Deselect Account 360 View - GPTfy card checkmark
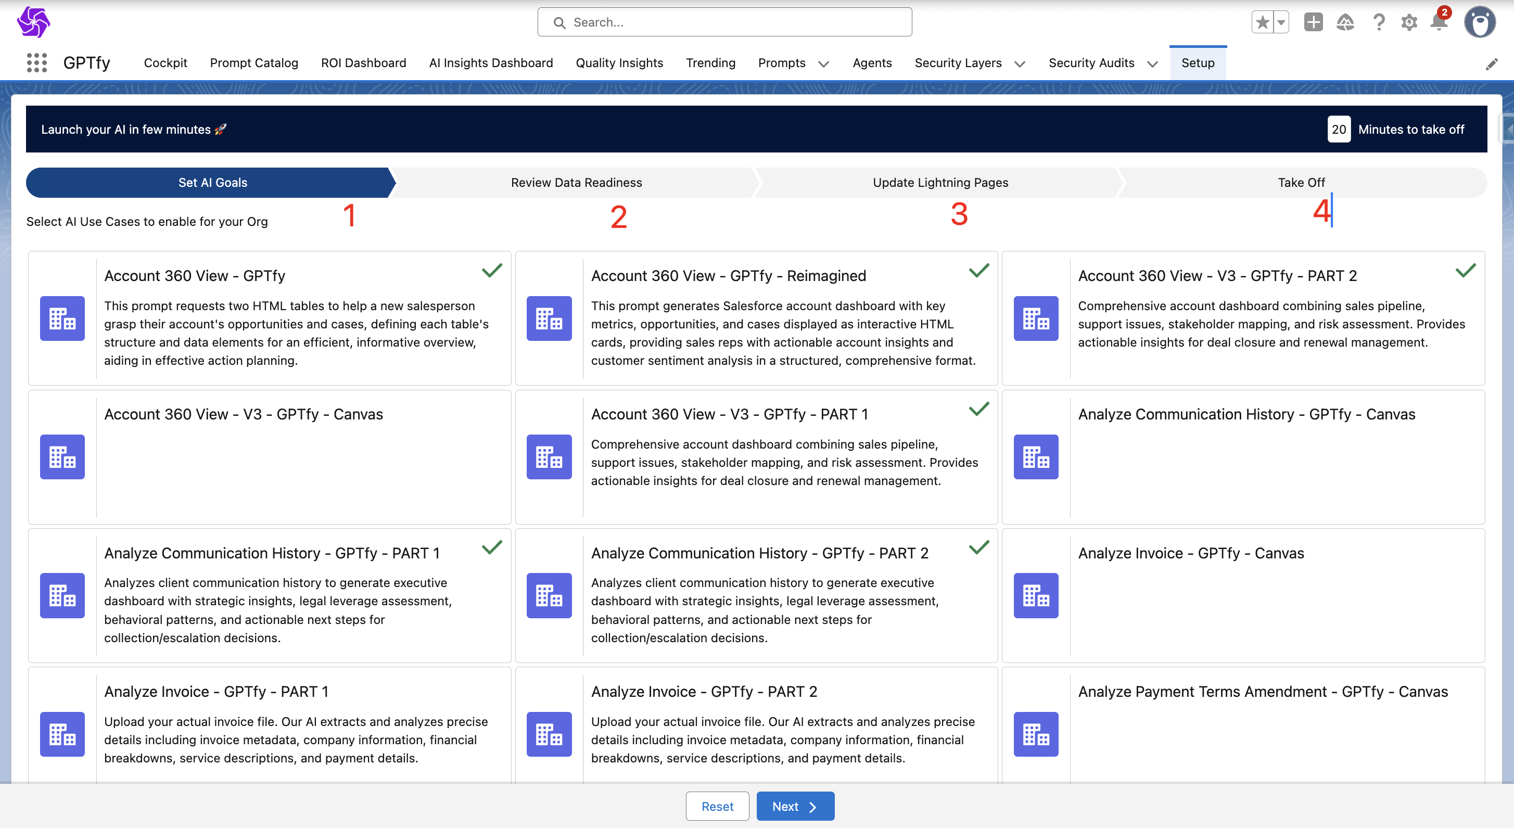The image size is (1514, 828). (491, 270)
